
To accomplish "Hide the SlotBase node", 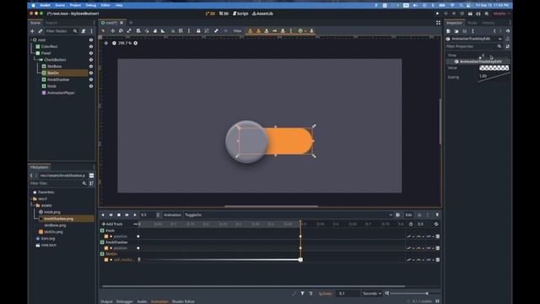I will click(91, 66).
